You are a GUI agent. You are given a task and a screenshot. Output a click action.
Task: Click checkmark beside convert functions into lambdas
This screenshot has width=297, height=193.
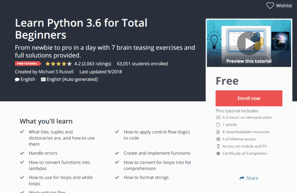click(x=22, y=162)
